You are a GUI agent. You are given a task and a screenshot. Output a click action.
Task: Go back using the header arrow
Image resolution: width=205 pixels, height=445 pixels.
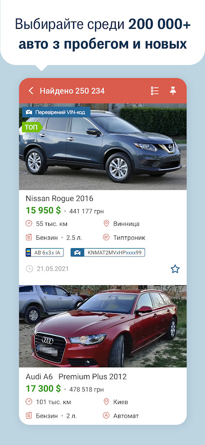[31, 91]
